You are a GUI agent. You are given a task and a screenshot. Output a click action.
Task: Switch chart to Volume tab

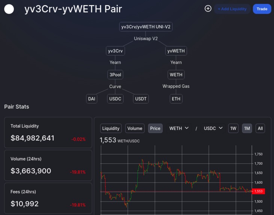coord(135,128)
